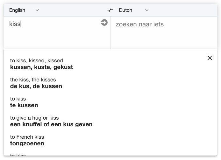Select suggestion de kus, de kussen
Viewport: 221px width, 160px height.
click(36, 86)
